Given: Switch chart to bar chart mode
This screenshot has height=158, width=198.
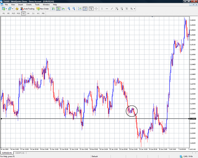Looking at the screenshot, I should coord(53,9).
